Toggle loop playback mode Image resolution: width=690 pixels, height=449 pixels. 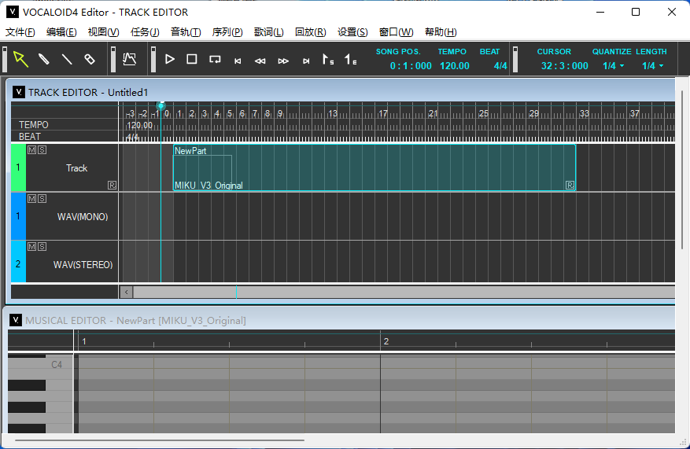[215, 59]
